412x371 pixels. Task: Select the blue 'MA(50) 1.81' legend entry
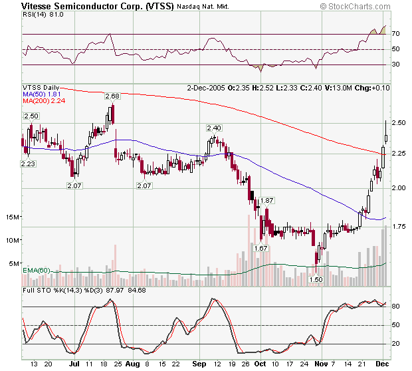(42, 94)
